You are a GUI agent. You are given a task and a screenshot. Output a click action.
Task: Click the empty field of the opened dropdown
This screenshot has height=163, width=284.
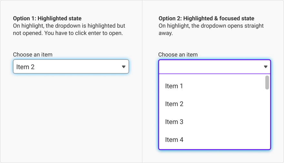tap(210, 67)
